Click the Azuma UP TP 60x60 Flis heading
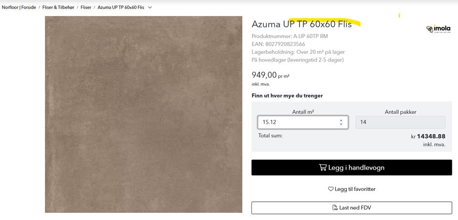Image resolution: width=458 pixels, height=220 pixels. [302, 24]
